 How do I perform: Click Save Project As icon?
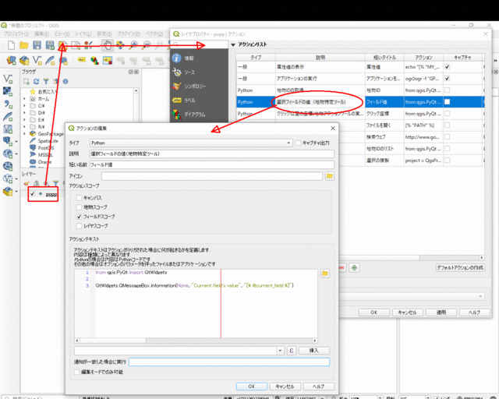click(50, 45)
